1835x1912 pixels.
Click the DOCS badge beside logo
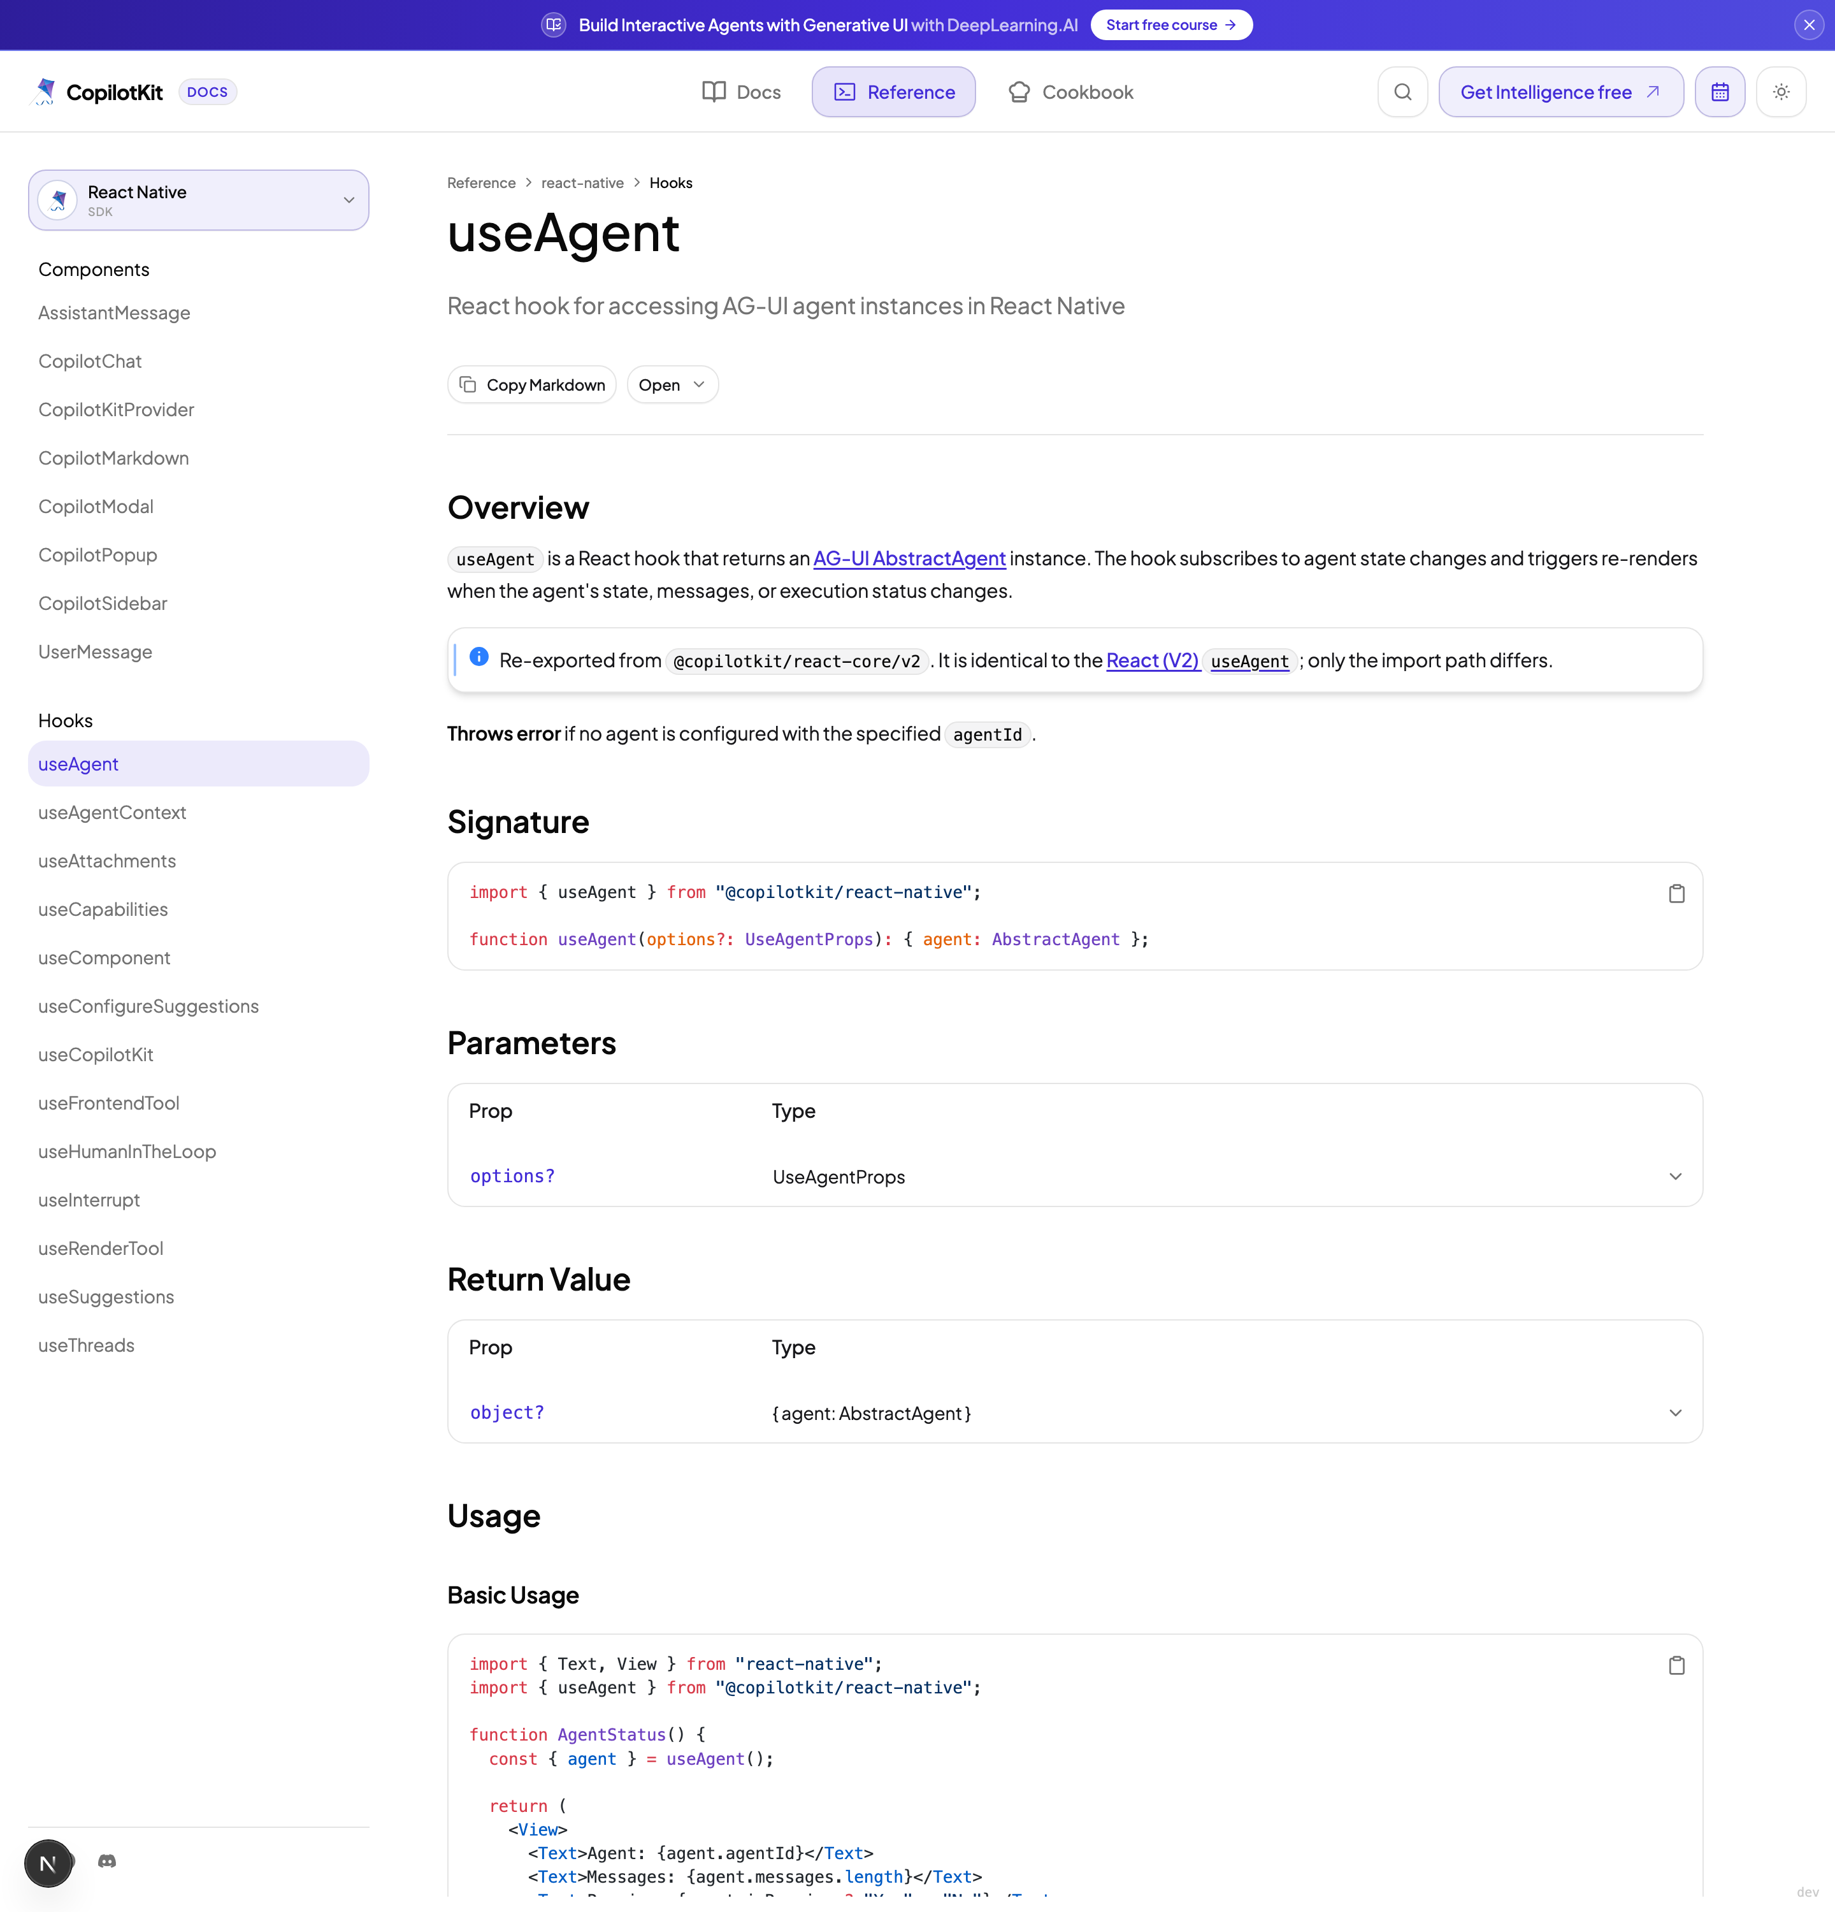[x=206, y=92]
